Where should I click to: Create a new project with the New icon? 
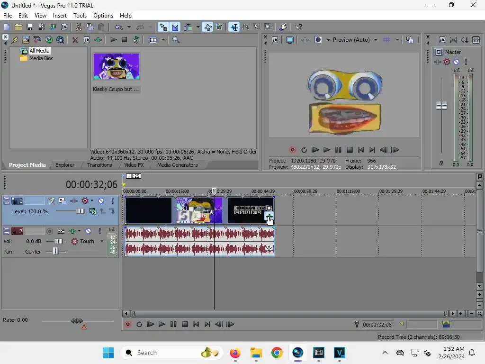click(7, 27)
